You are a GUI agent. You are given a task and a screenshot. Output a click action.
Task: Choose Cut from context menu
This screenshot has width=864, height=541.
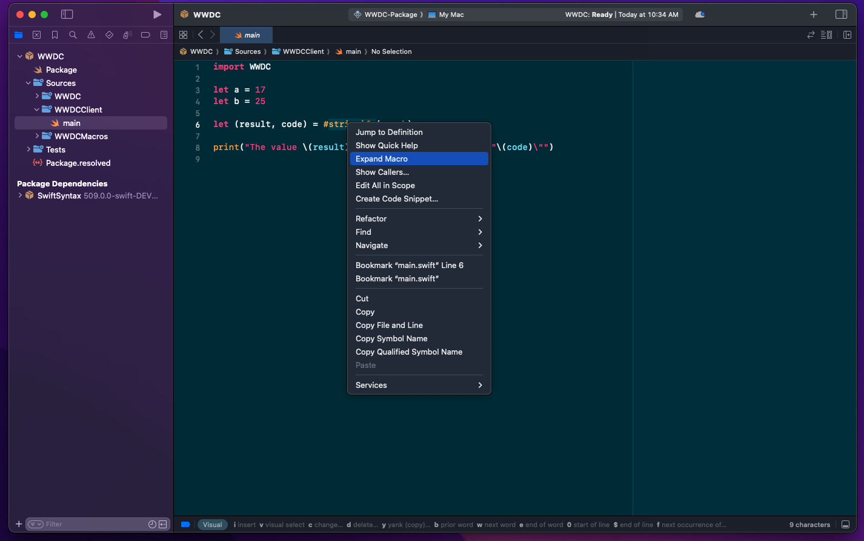[x=419, y=298]
